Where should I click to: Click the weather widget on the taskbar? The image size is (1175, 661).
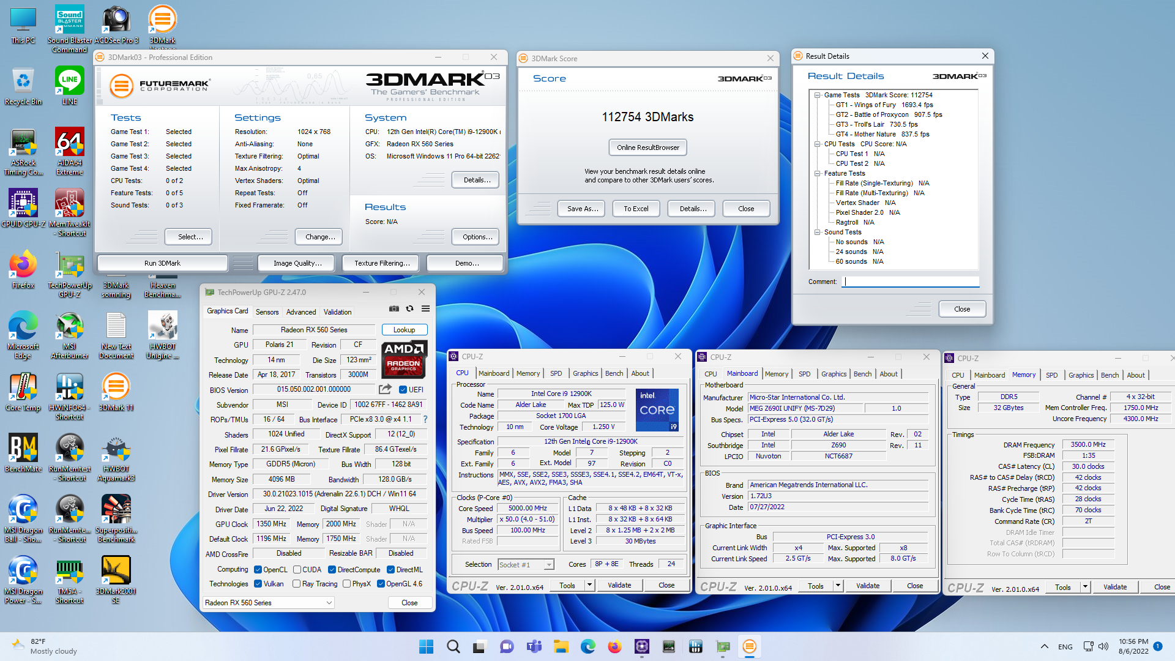coord(44,646)
